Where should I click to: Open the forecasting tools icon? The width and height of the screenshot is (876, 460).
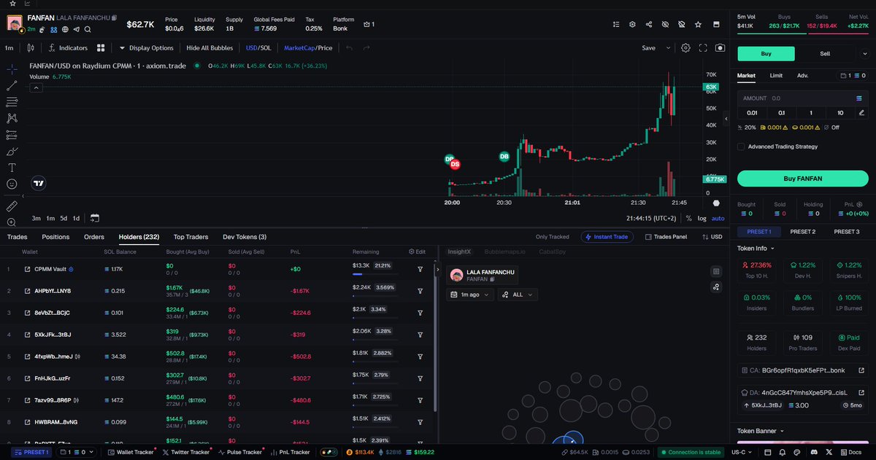point(12,134)
